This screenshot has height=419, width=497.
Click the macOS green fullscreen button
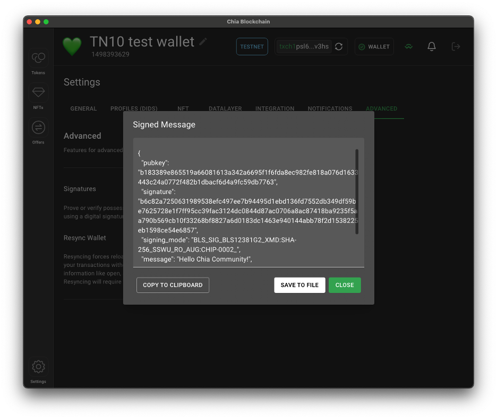(x=46, y=22)
